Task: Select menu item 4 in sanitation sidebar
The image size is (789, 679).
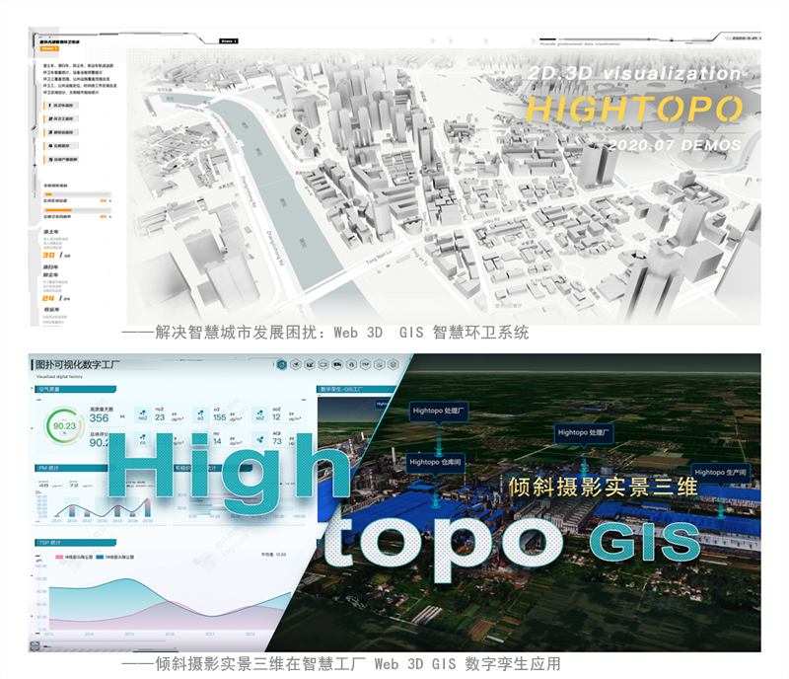Action: [62, 146]
